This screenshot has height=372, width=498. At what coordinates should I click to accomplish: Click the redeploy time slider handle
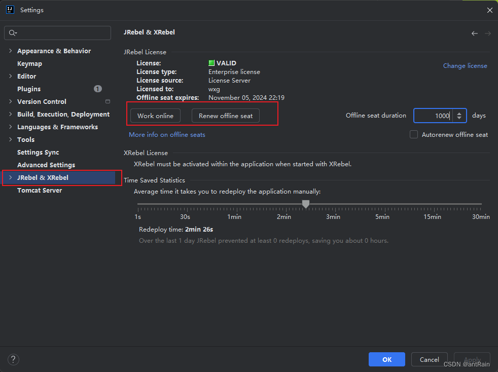click(305, 204)
